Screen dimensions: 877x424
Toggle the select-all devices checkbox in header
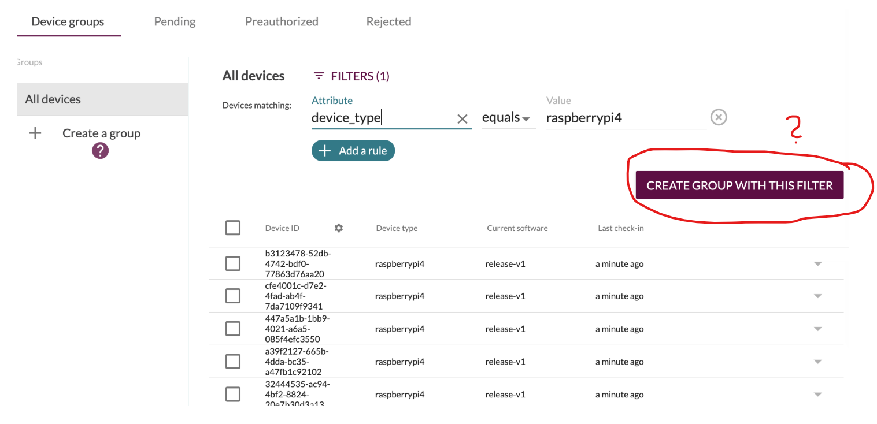tap(233, 228)
